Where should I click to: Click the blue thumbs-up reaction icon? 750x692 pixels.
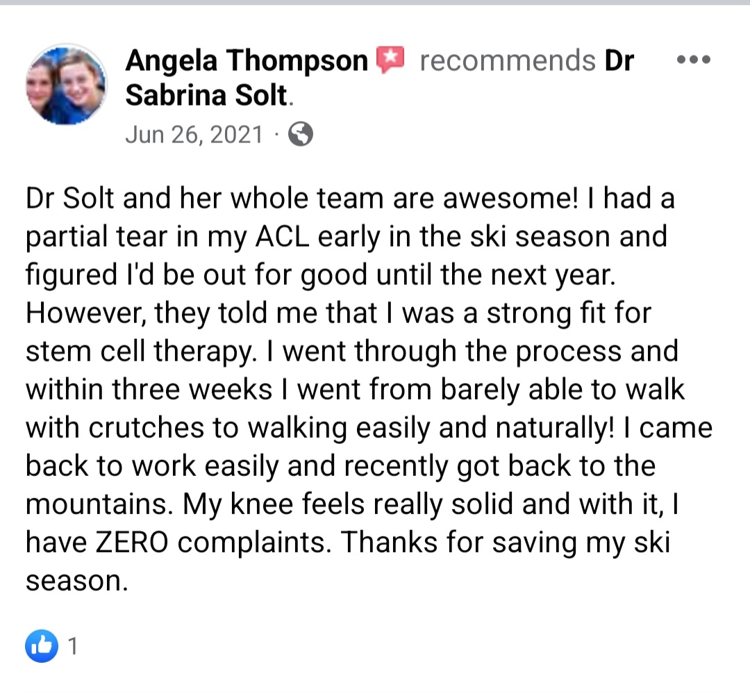coord(42,646)
